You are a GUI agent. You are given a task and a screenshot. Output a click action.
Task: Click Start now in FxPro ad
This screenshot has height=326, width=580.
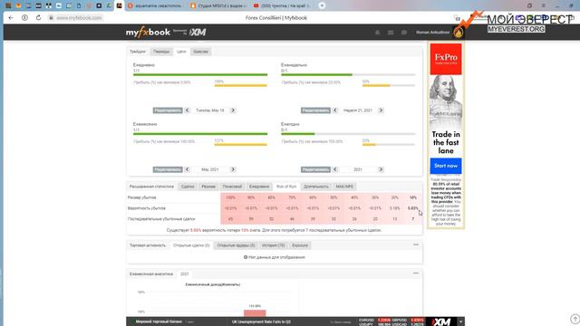[446, 166]
